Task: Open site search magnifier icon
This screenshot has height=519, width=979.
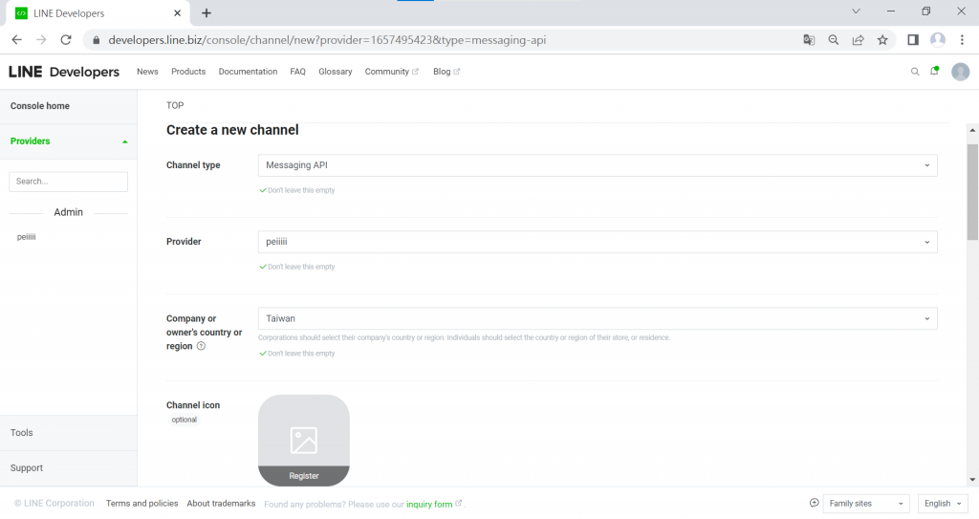Action: point(915,72)
